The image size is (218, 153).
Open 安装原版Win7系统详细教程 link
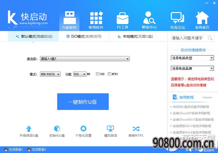tap(192, 126)
